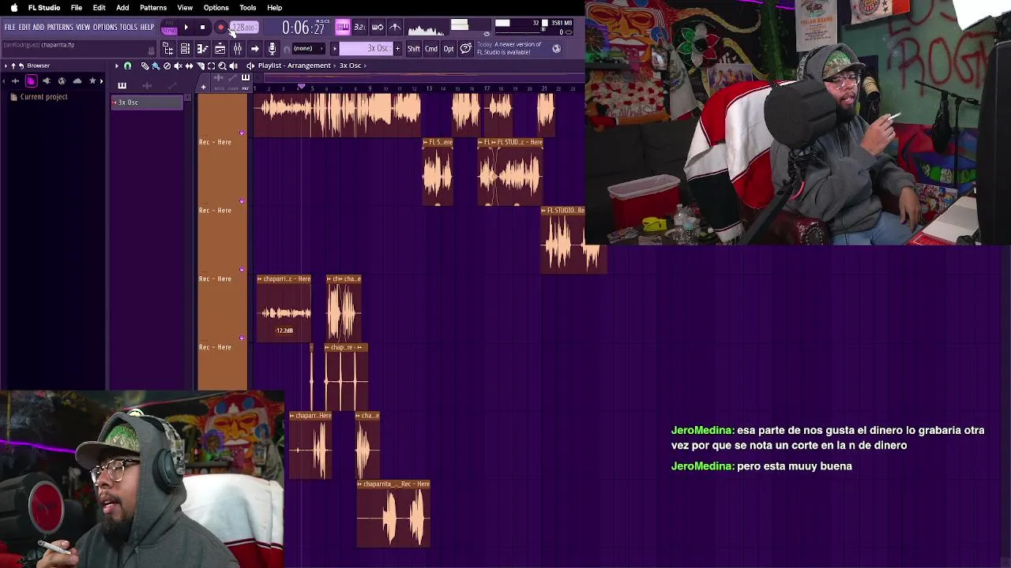Select the paint brush tool
The height and width of the screenshot is (568, 1011).
pos(156,65)
